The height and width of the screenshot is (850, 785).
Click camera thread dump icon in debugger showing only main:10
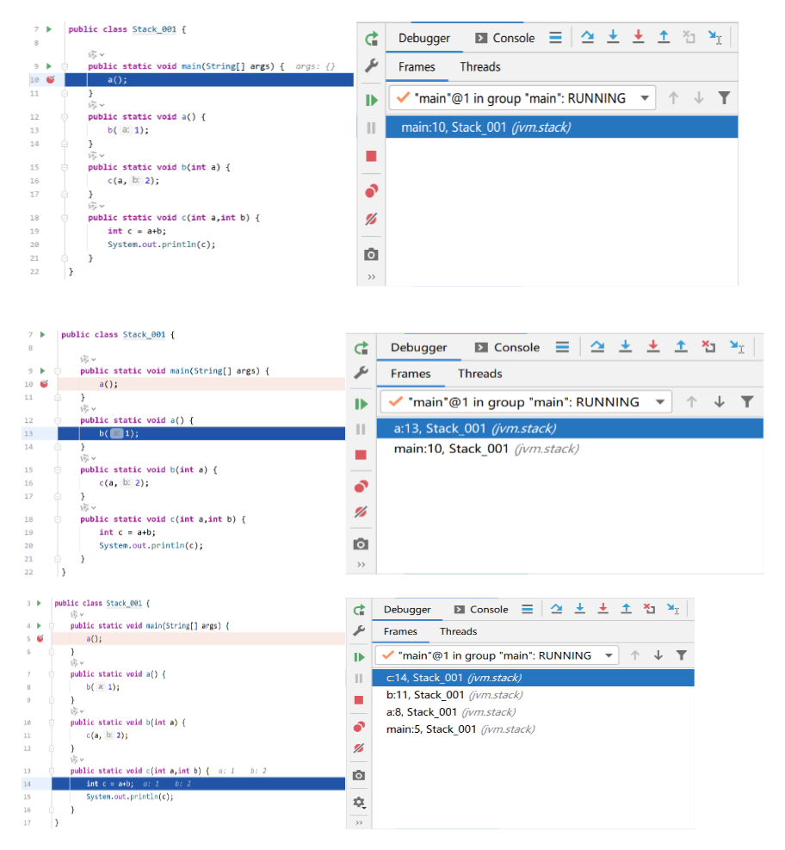(x=371, y=254)
